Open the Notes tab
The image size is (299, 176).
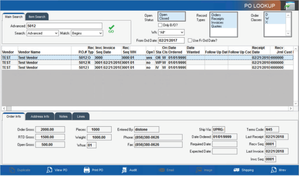coord(63,116)
